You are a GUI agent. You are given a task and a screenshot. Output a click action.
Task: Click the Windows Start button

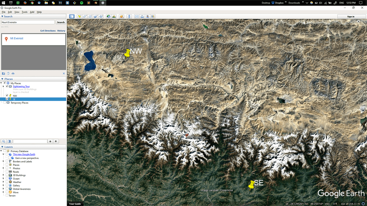(4, 3)
